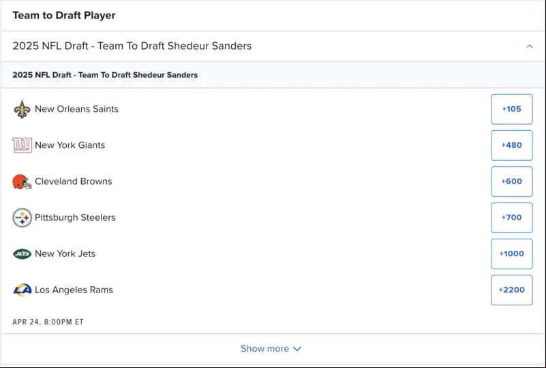Click the Cleveland Browns helmet logo
The height and width of the screenshot is (368, 546).
pyautogui.click(x=22, y=182)
